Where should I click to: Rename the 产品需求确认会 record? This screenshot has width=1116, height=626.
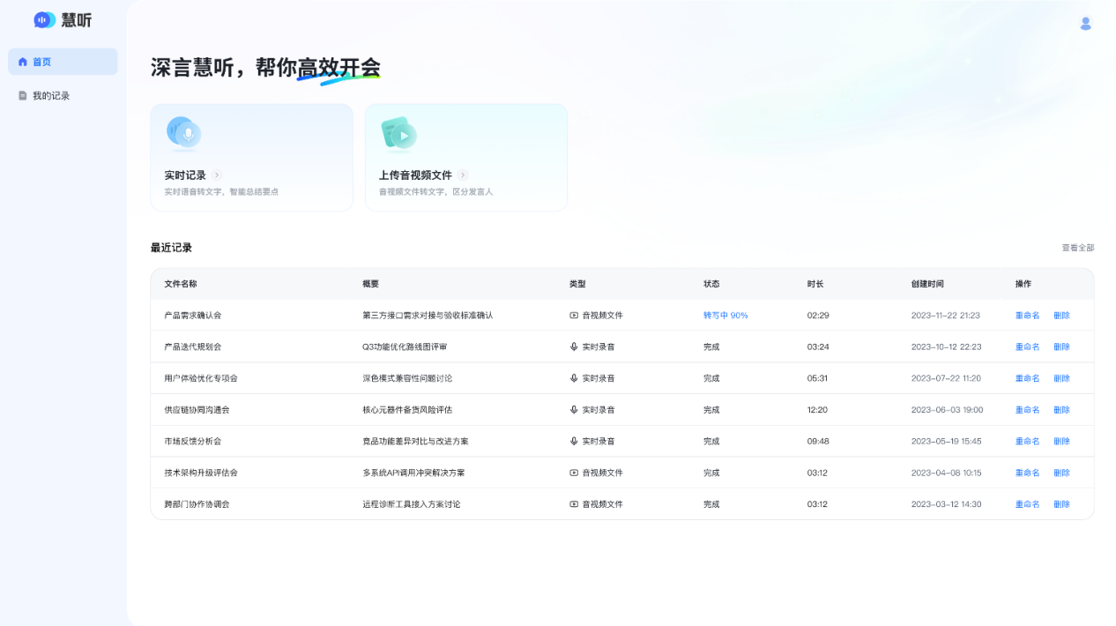[x=1027, y=316]
